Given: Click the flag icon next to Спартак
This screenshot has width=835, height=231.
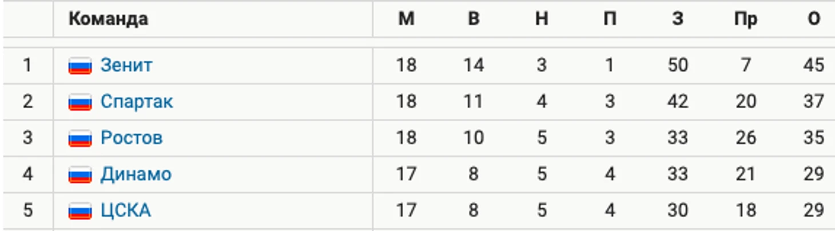Looking at the screenshot, I should pyautogui.click(x=80, y=102).
